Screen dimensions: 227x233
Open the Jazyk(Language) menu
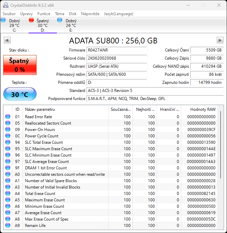[x=118, y=14]
